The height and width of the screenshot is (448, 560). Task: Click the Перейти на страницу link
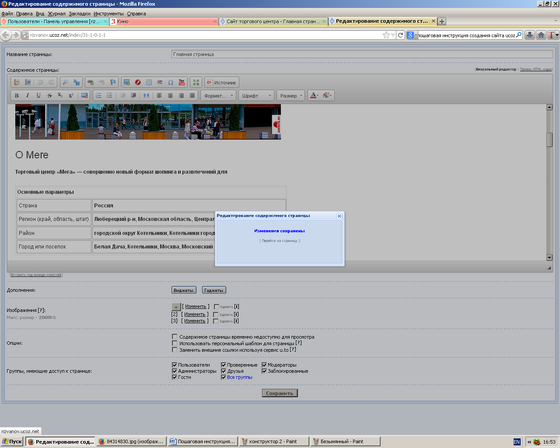[x=280, y=241]
